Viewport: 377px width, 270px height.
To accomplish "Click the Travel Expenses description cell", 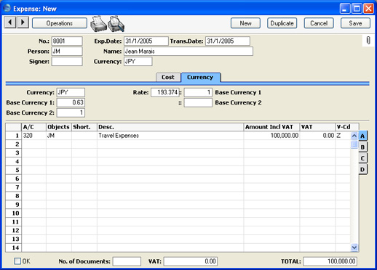I will [170, 136].
